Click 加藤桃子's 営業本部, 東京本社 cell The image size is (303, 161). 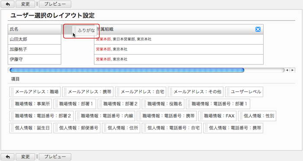coord(178,49)
